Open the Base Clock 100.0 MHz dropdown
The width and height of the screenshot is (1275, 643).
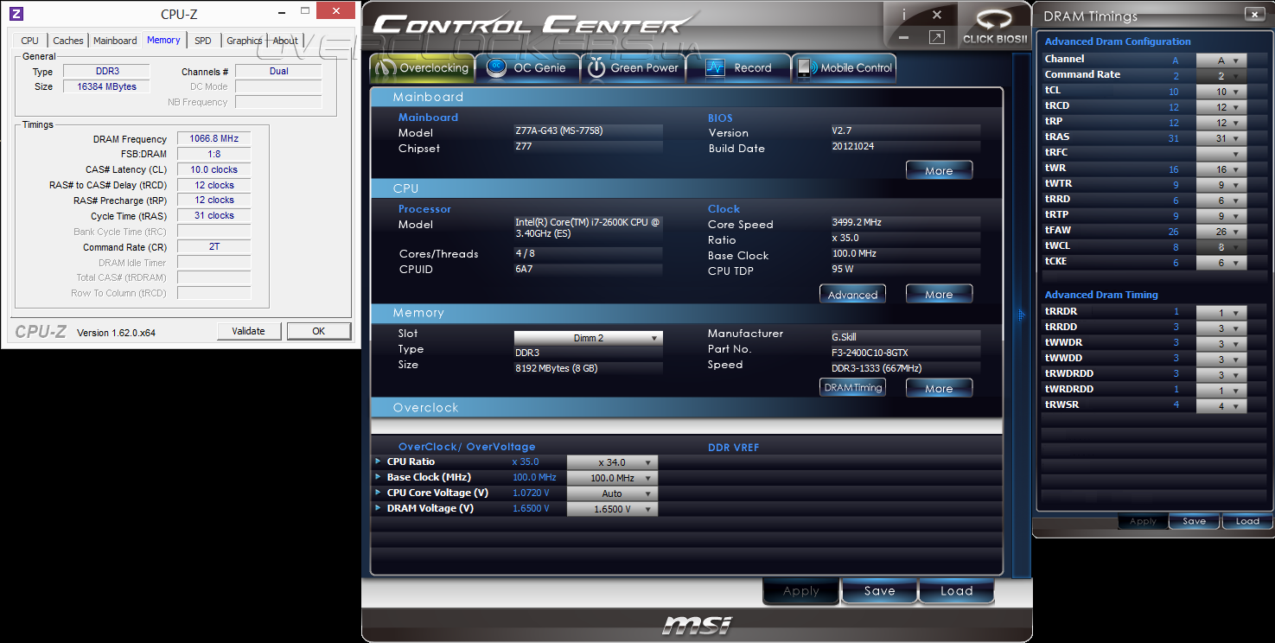[612, 478]
